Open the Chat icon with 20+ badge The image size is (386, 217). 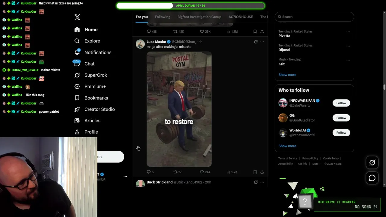[x=77, y=63]
